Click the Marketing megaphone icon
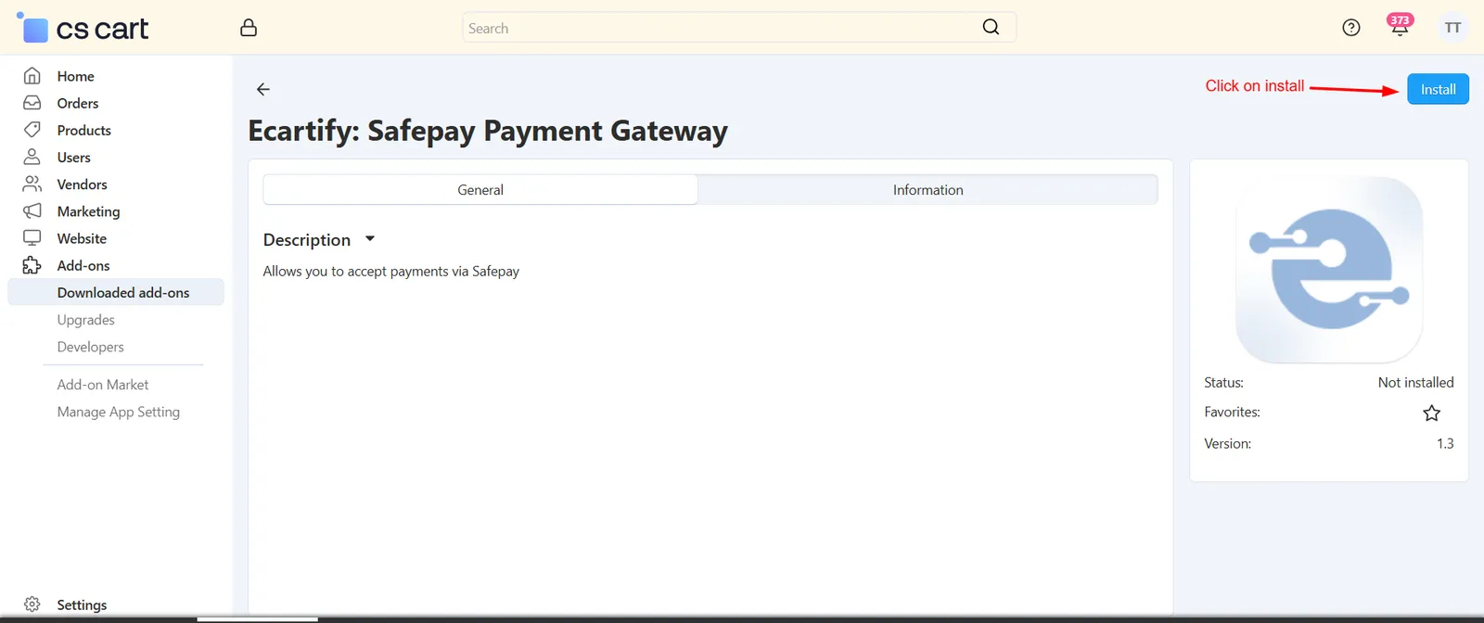The width and height of the screenshot is (1484, 623). [x=32, y=211]
